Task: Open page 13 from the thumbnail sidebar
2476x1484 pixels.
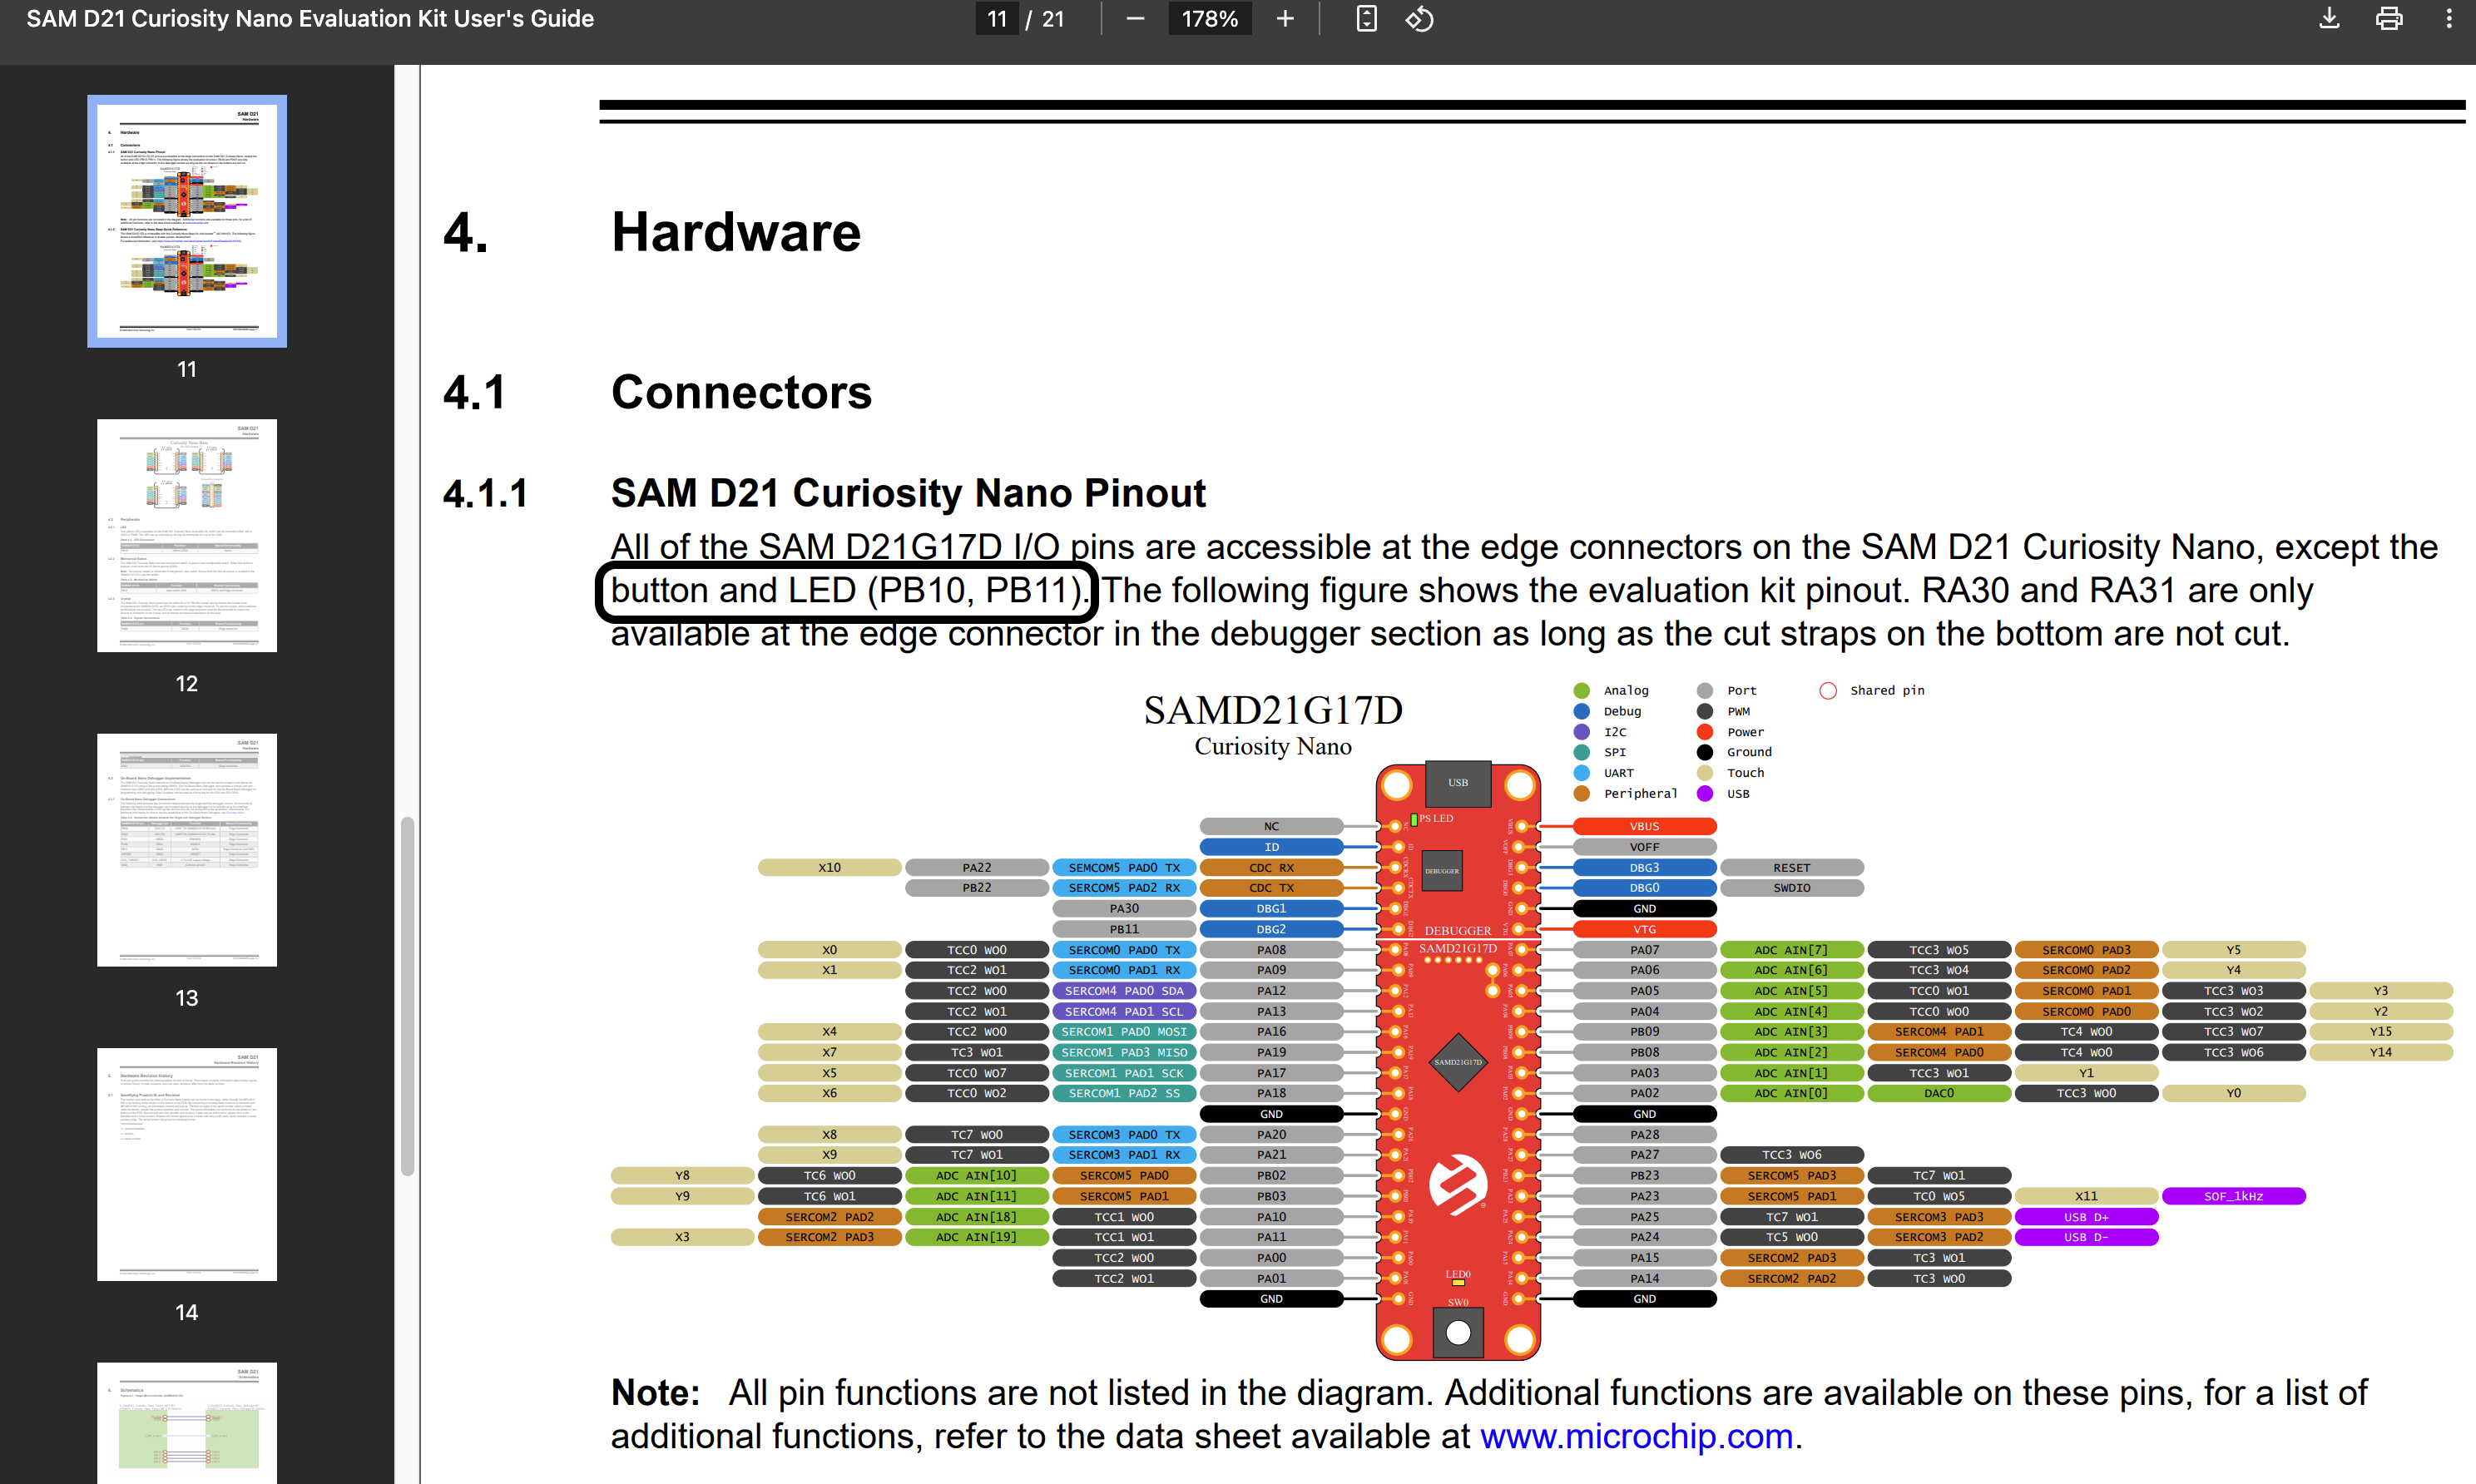Action: click(186, 849)
